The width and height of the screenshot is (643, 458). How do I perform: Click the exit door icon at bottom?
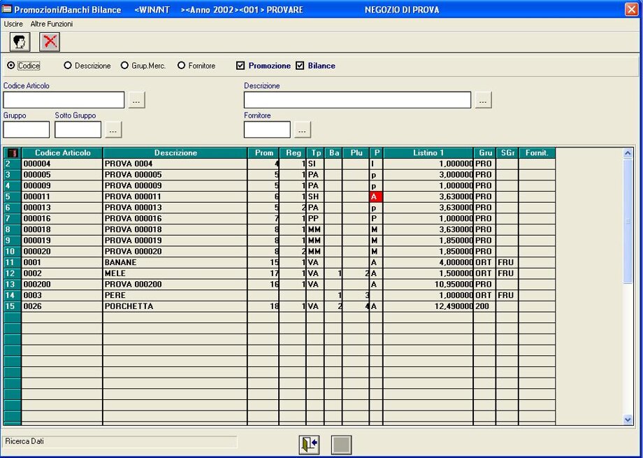click(x=309, y=445)
